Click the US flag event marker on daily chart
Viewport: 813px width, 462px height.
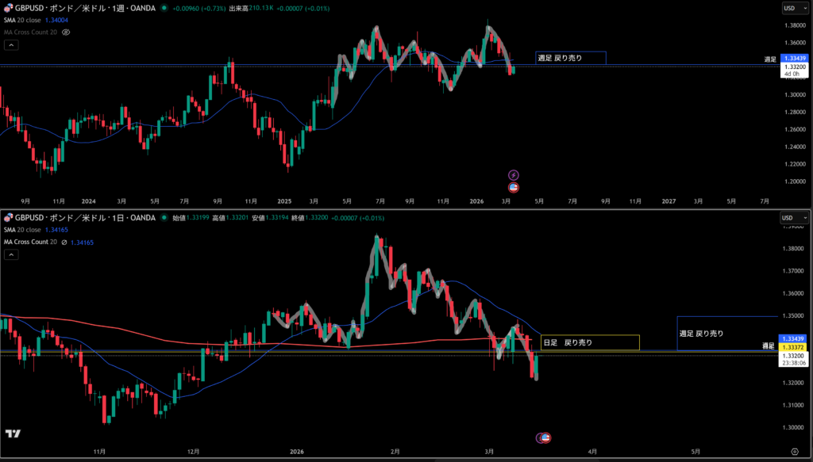pos(545,437)
